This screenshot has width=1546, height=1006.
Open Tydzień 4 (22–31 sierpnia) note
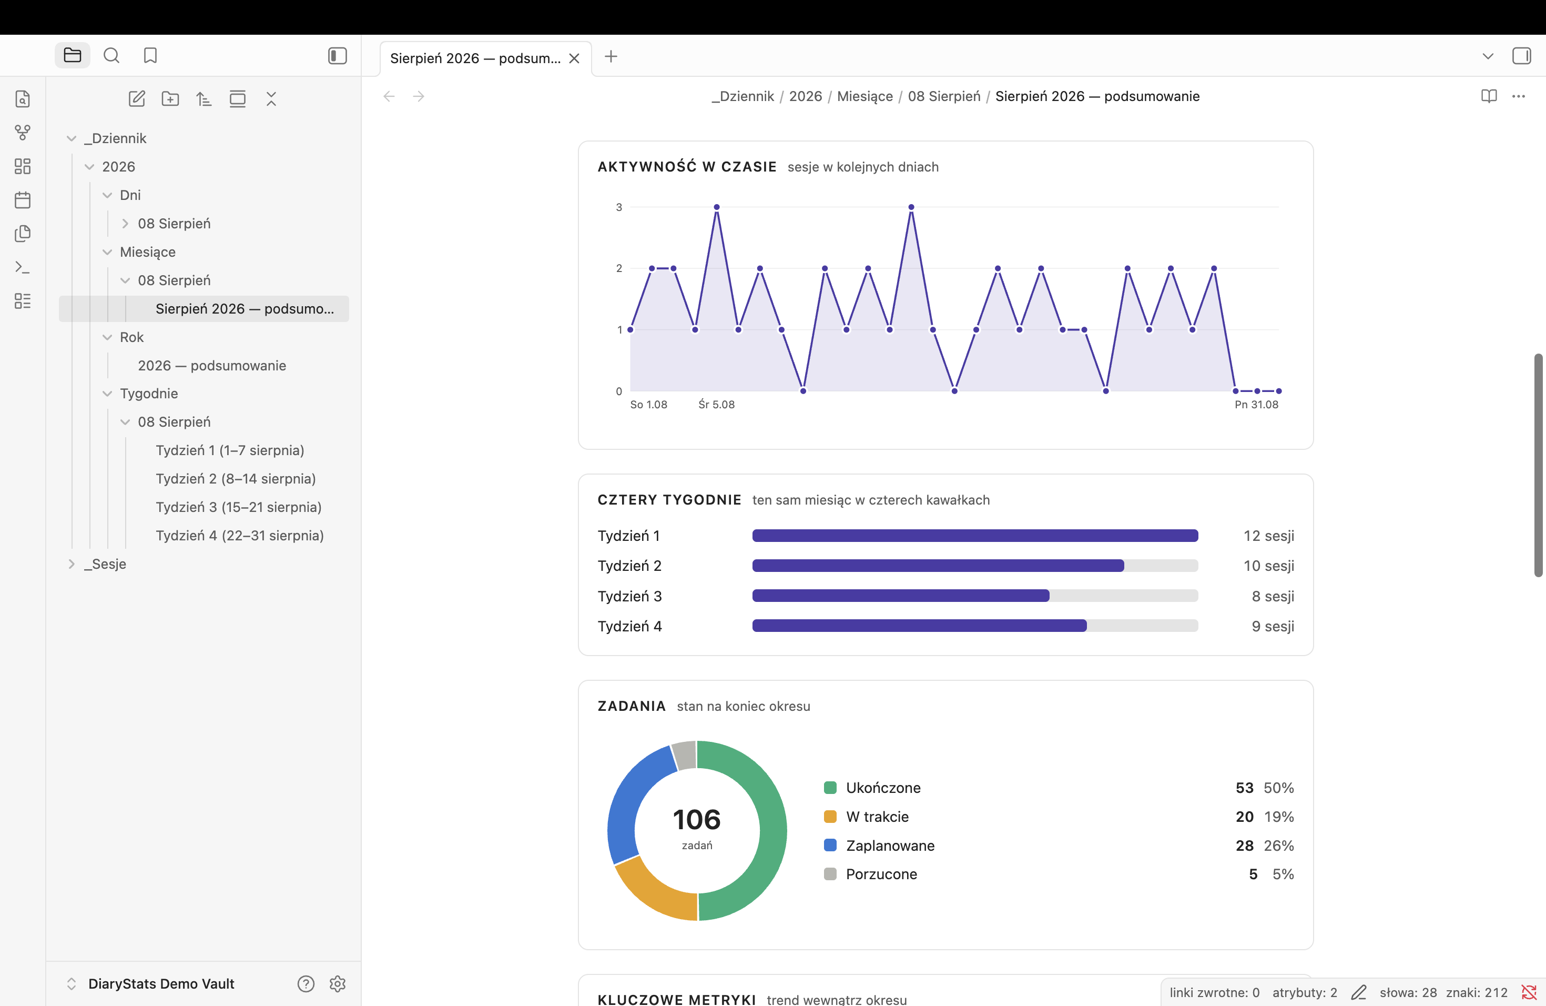pyautogui.click(x=240, y=536)
